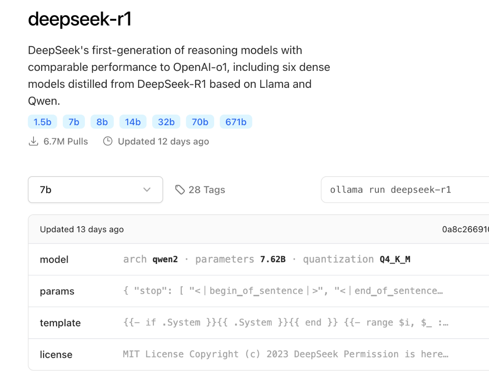
Task: Click the 0a8c26691 digest hash
Action: coord(465,230)
